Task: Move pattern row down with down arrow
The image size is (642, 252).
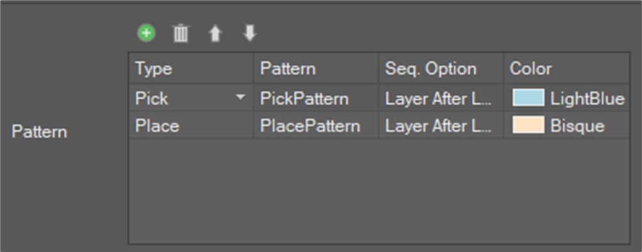Action: coord(250,33)
